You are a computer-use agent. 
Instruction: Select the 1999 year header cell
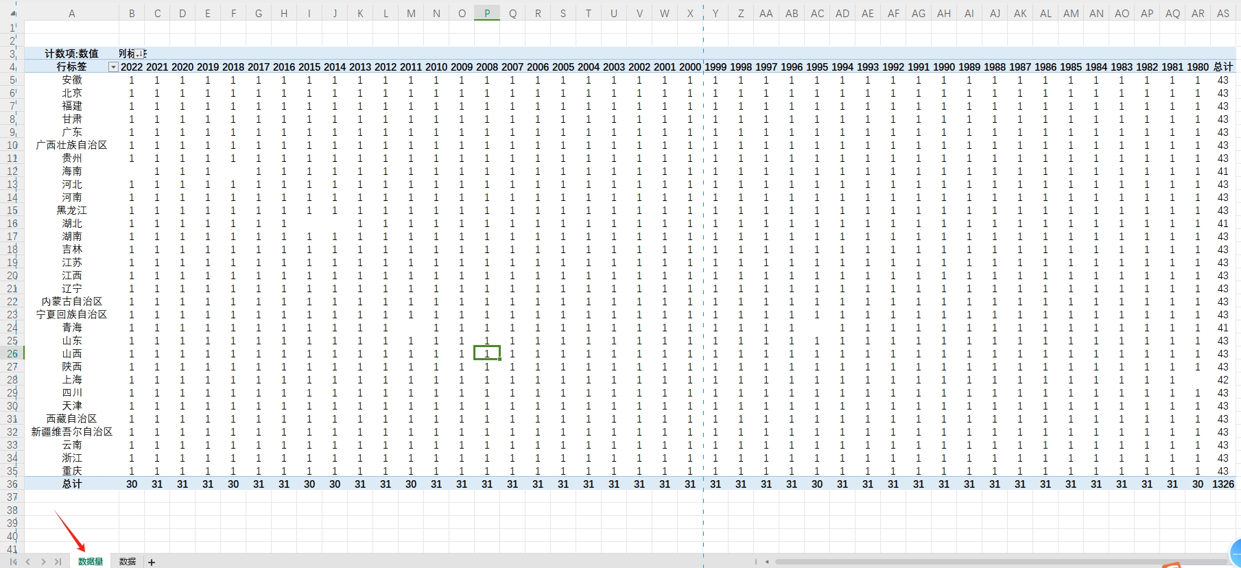(716, 67)
